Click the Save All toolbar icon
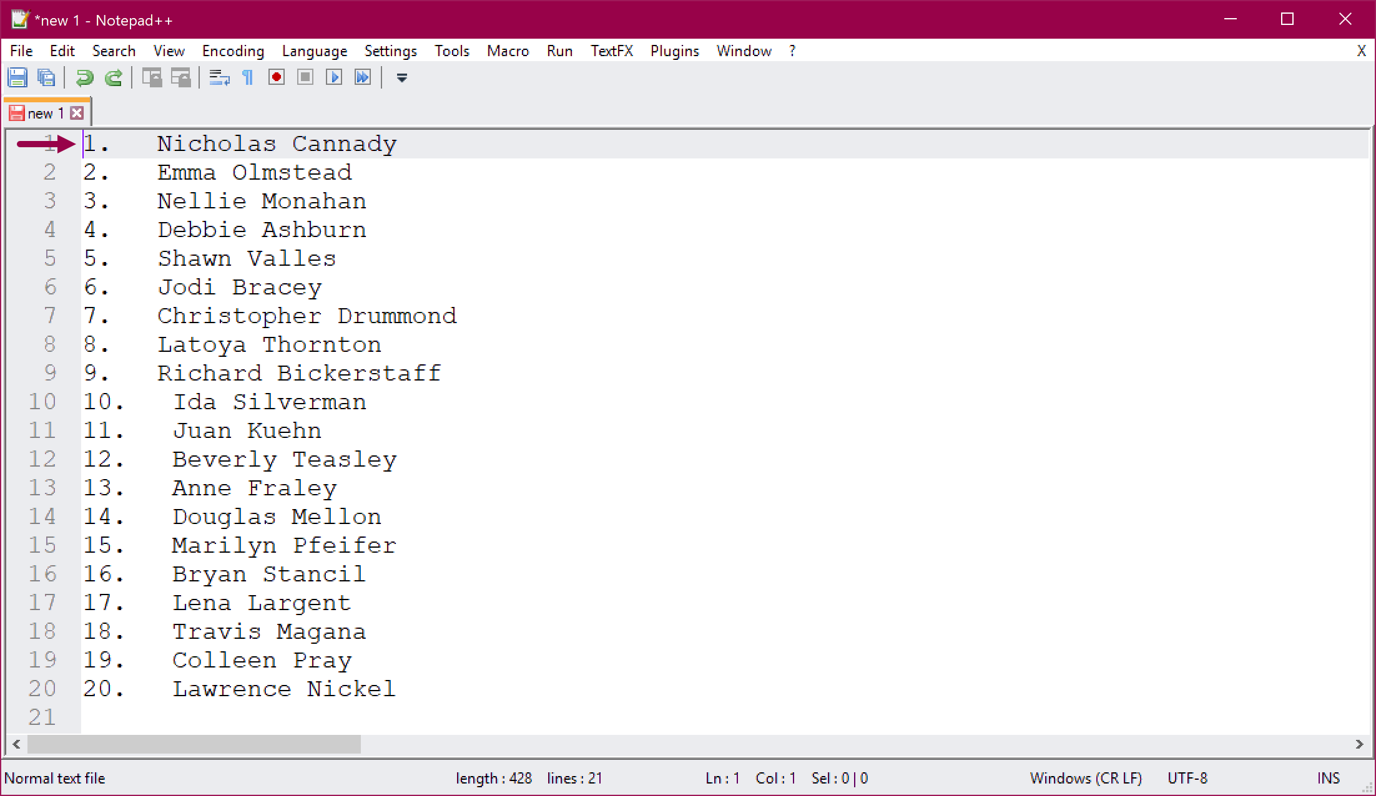Viewport: 1376px width, 796px height. (46, 77)
